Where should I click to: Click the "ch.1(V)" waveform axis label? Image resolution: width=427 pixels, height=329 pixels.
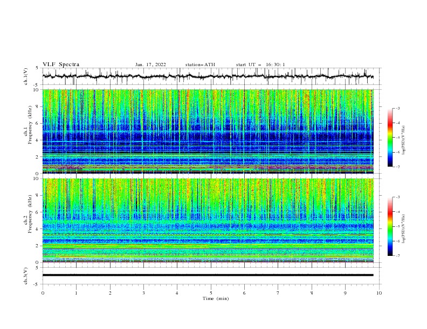click(26, 76)
